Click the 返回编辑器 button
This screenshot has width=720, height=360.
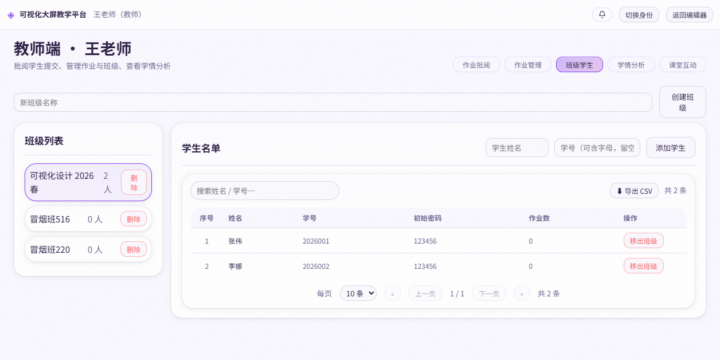pyautogui.click(x=690, y=15)
